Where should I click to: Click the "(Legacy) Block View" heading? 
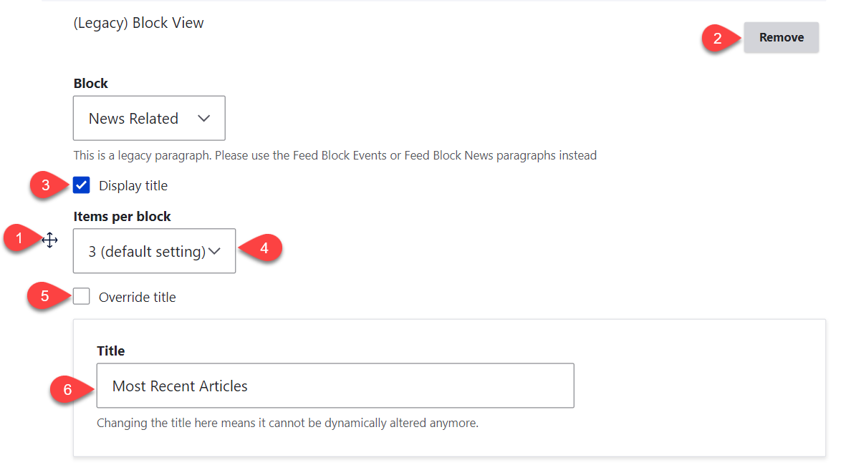(138, 23)
